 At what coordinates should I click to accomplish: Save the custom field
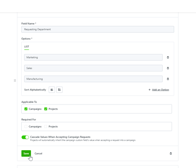coord(26,153)
